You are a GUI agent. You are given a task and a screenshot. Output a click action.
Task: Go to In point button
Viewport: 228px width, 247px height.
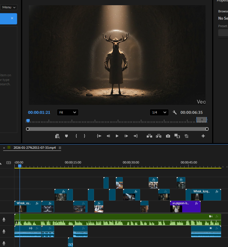click(99, 136)
